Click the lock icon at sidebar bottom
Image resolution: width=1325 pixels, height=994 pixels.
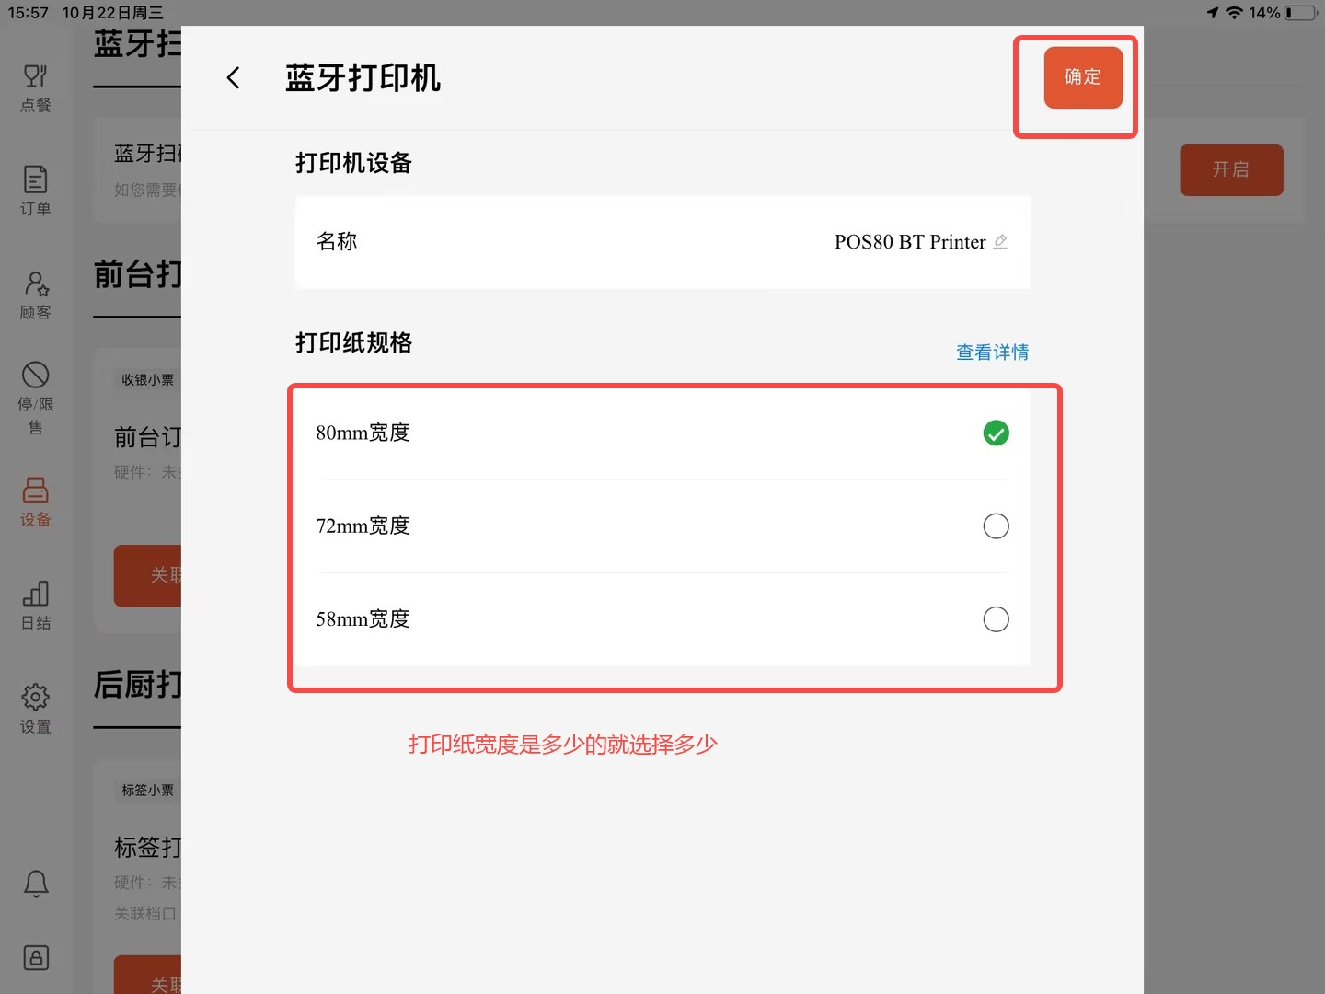(36, 957)
